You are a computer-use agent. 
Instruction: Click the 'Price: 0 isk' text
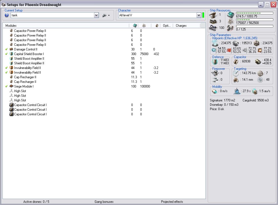(x=217, y=109)
